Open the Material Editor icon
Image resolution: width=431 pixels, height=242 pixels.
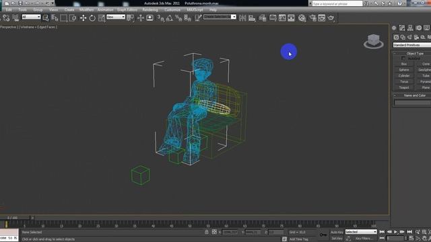302,18
